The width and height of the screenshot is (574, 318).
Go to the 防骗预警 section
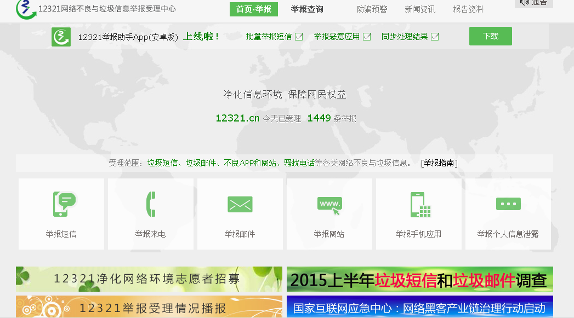(x=372, y=9)
